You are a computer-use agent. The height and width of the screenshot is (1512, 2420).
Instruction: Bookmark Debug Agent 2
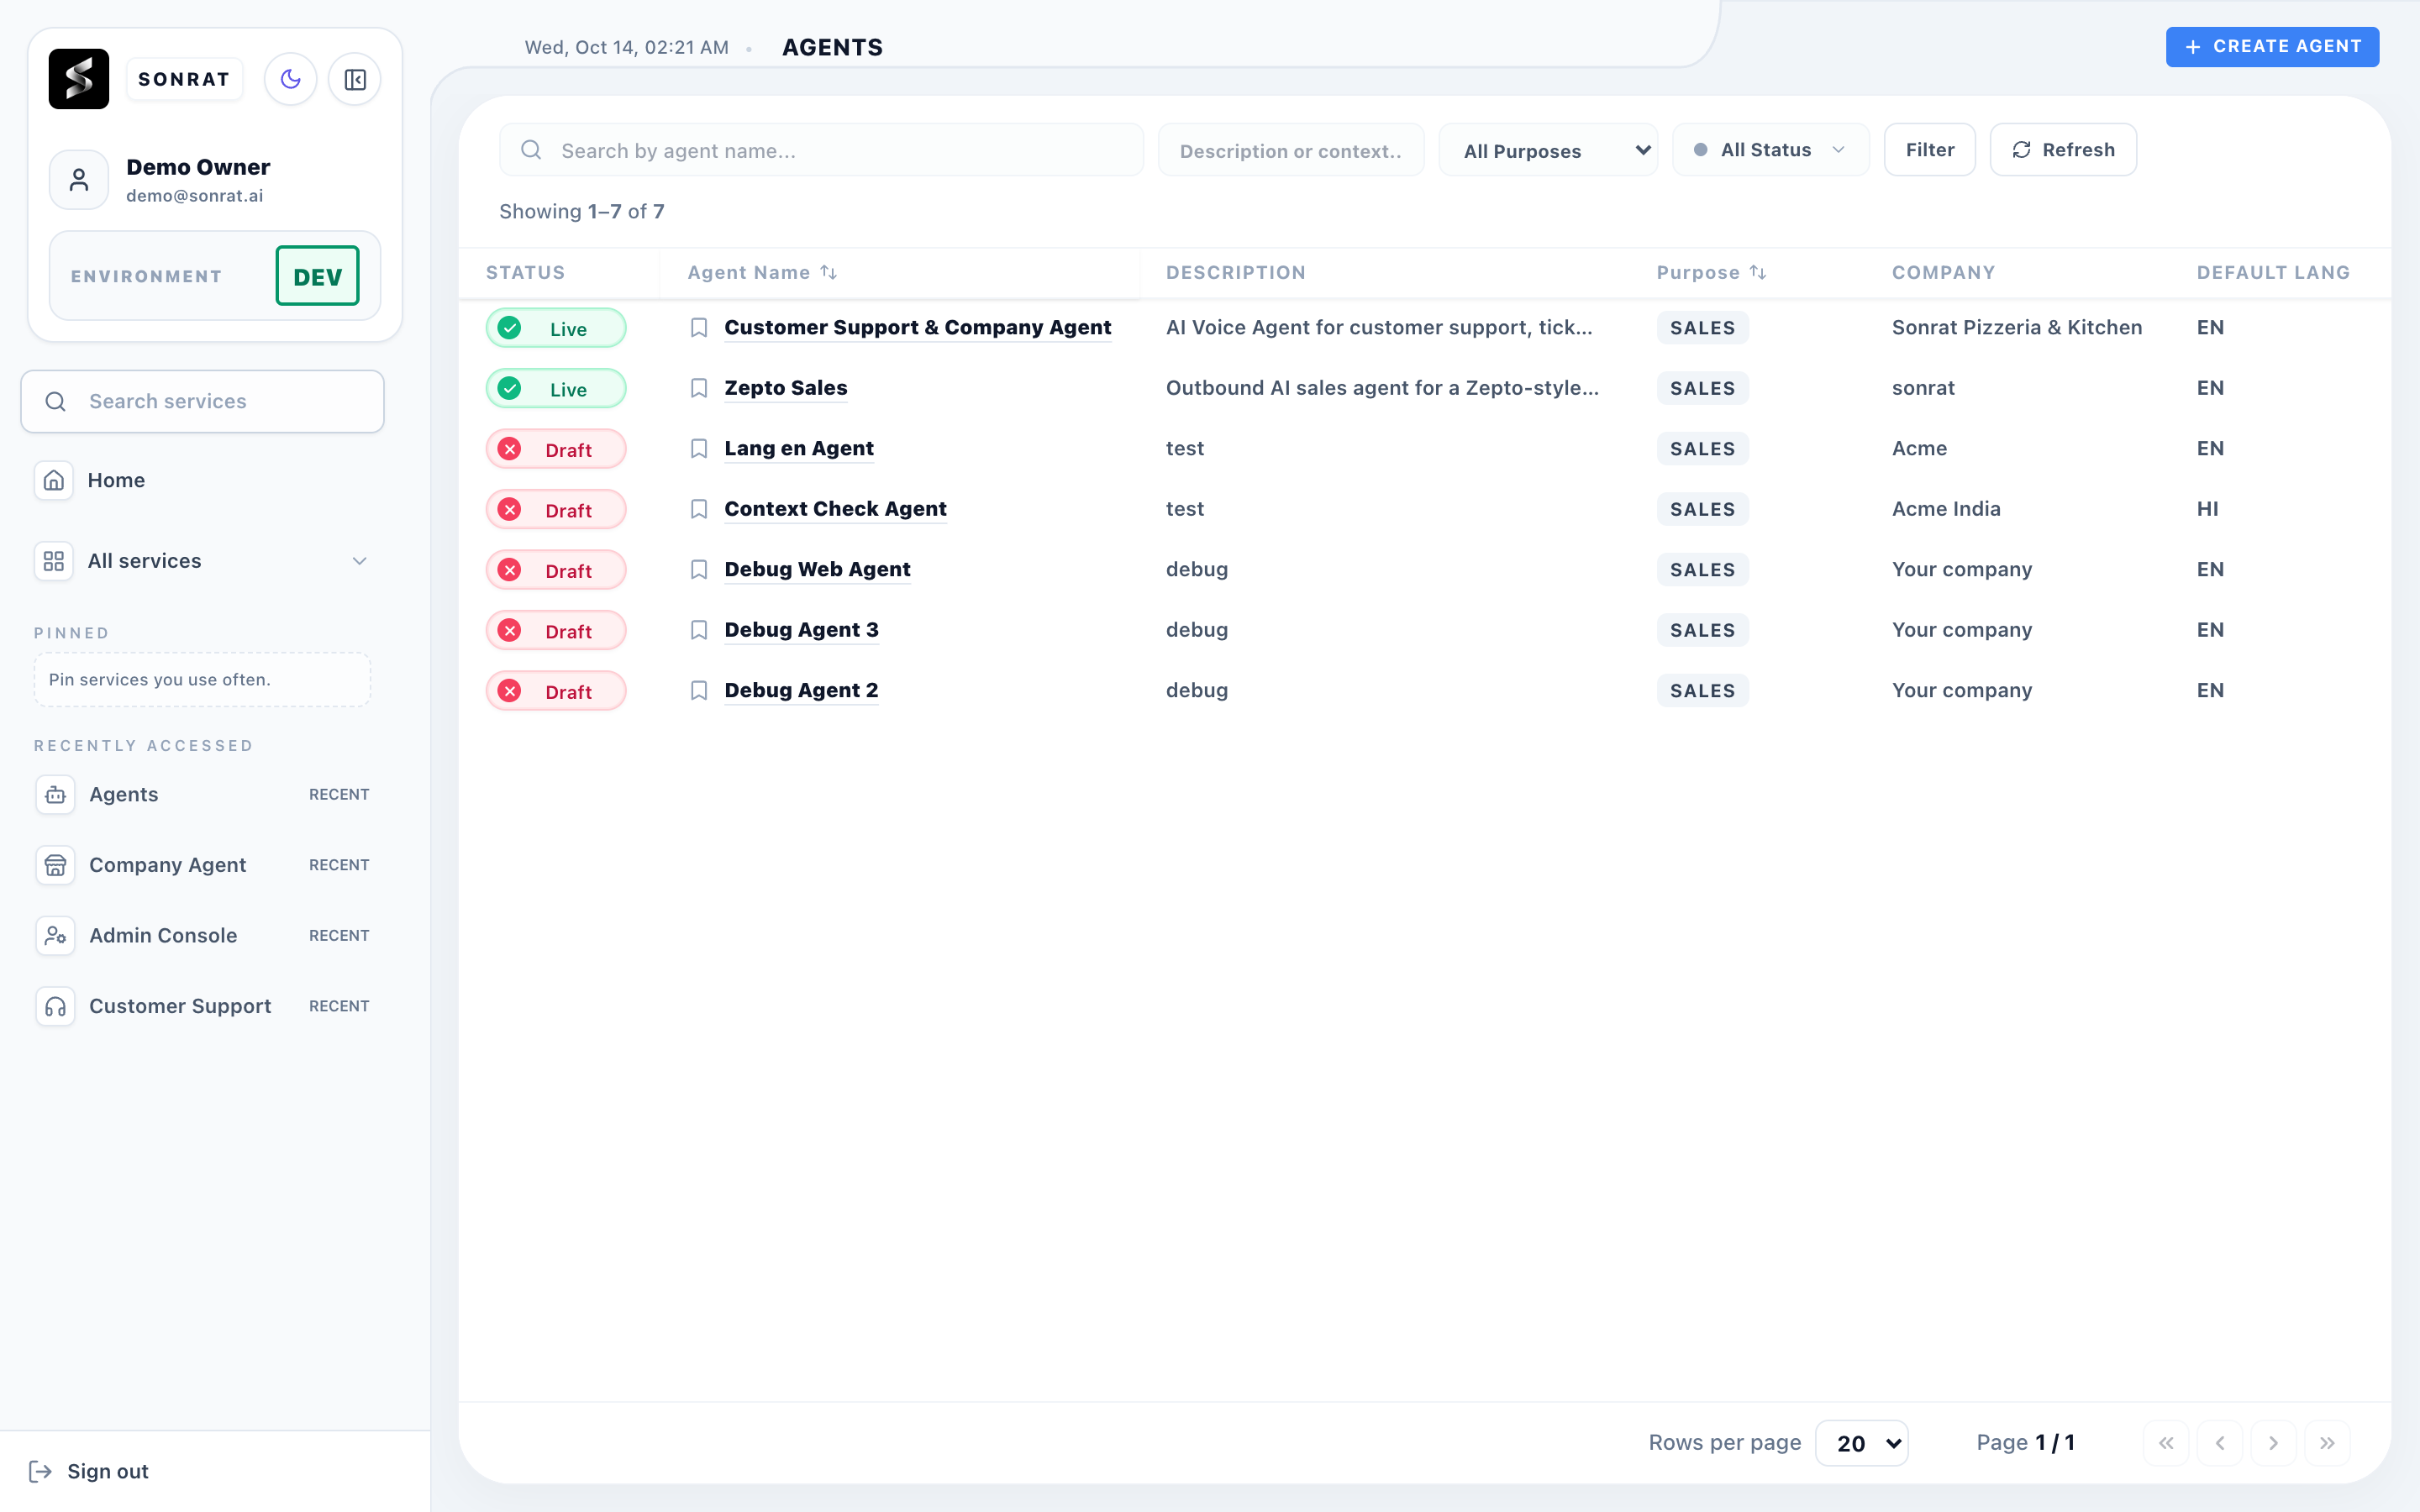tap(699, 691)
